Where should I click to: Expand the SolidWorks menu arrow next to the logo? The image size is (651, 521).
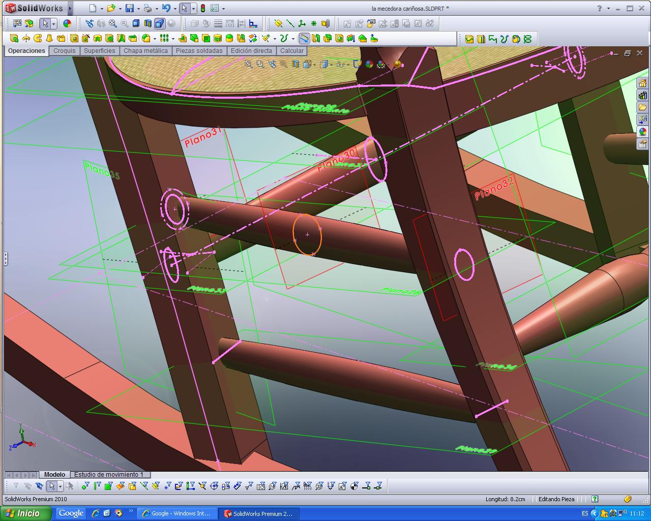[70, 8]
